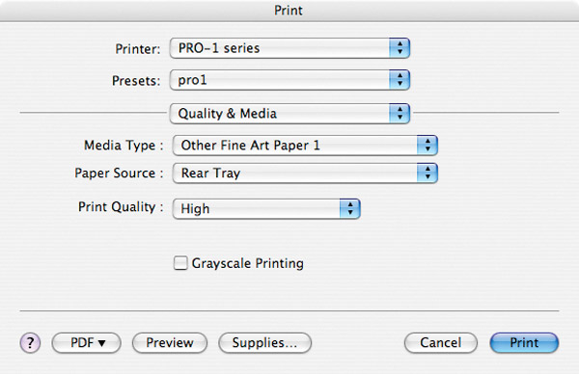This screenshot has height=374, width=579.
Task: Open the Supplies... button
Action: (264, 343)
